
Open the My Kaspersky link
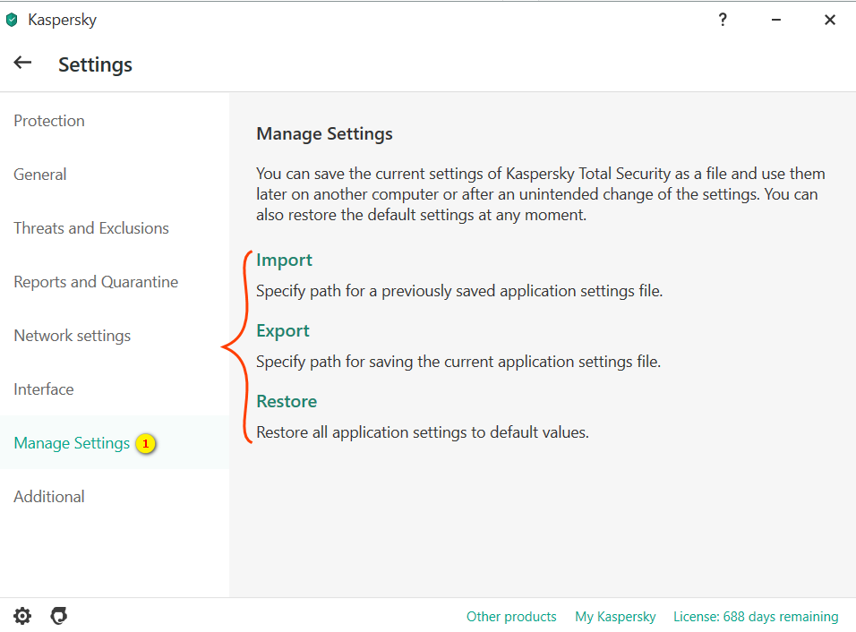(615, 617)
